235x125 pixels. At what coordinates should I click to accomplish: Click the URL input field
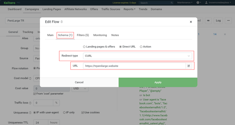(134, 66)
